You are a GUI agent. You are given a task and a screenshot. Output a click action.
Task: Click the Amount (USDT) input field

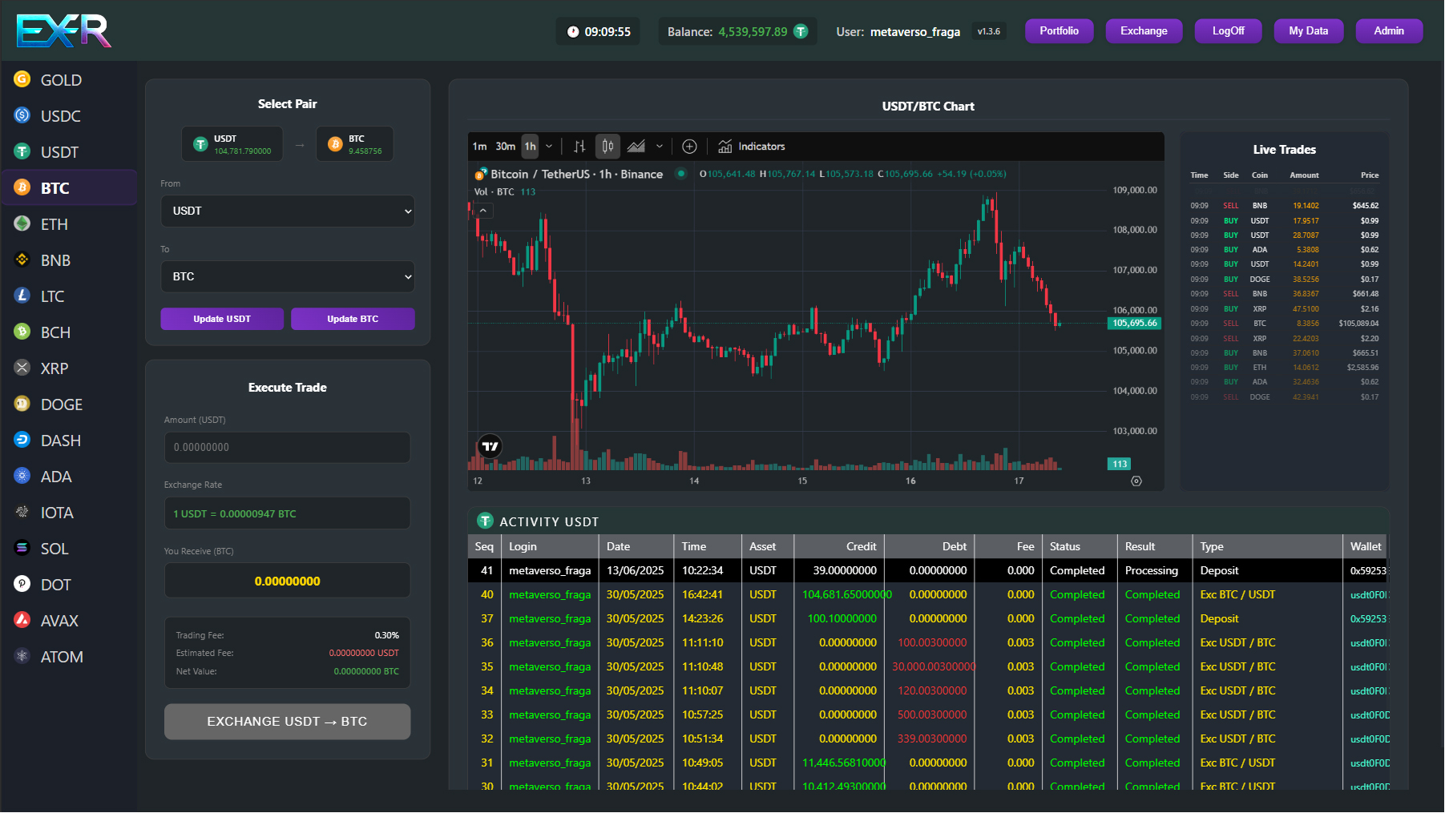tap(288, 447)
